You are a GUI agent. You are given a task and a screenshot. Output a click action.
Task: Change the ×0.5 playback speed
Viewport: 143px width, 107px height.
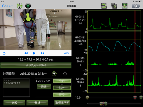66,53
